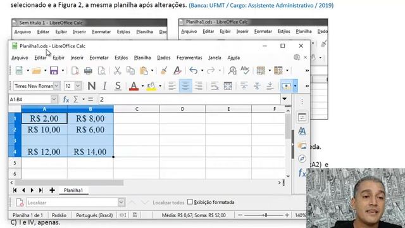Select the Planilha1 sheet tab
Viewport: 405px width, 228px height.
pos(73,190)
